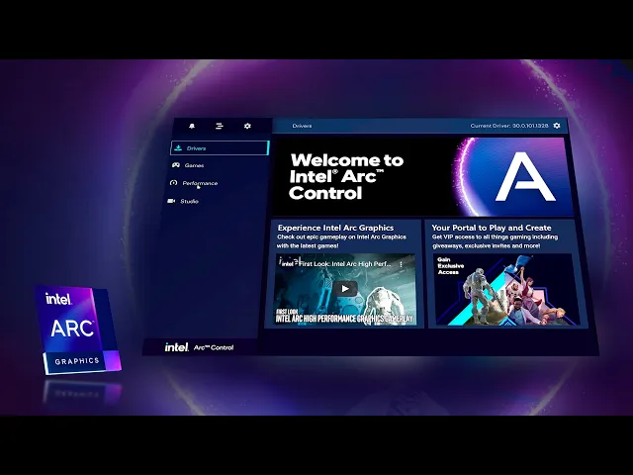Click the Intel channel logo on the video
The width and height of the screenshot is (633, 475).
coord(288,263)
